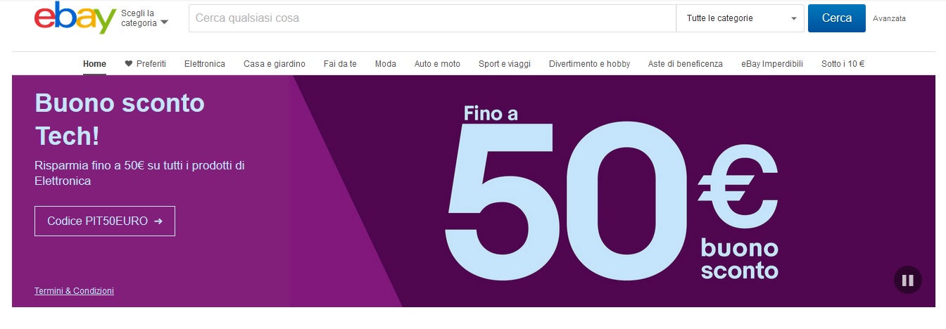Open the eBay logo homepage link
The image size is (946, 329).
click(75, 18)
